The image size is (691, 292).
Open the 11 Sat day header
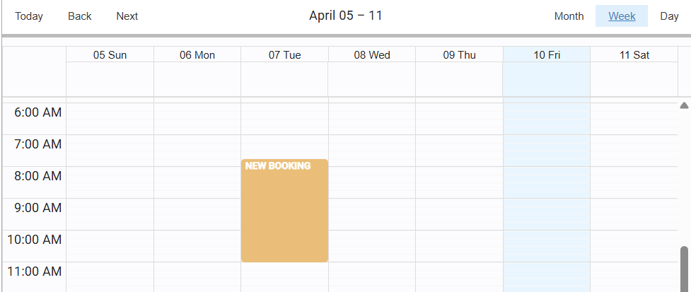pos(634,55)
